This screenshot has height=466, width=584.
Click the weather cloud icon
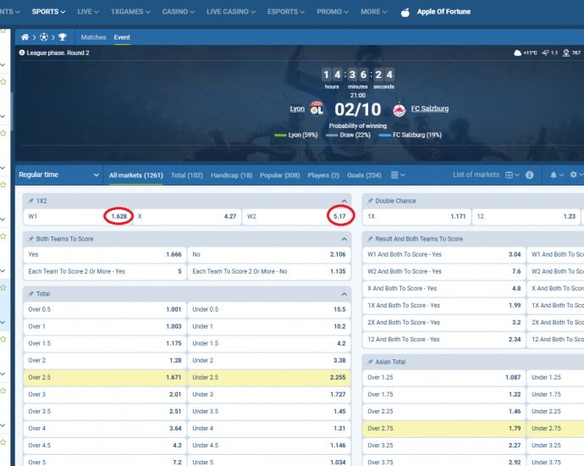517,53
